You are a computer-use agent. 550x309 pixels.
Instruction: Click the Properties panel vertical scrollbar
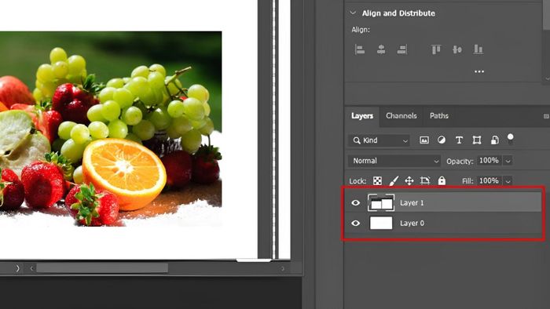(546, 16)
